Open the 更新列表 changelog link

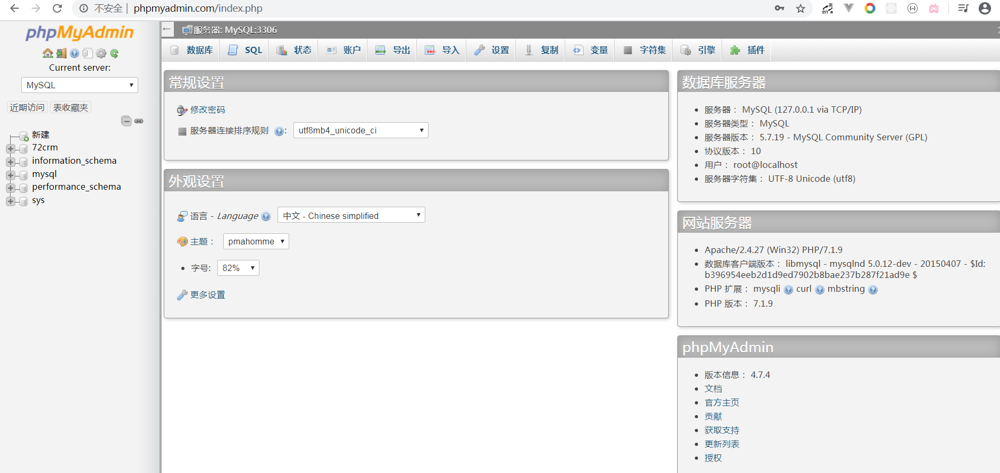722,444
